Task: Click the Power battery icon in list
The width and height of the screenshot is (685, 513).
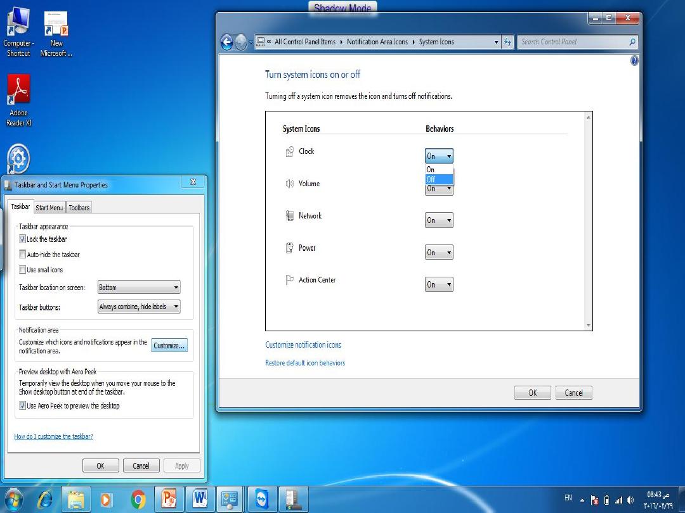Action: pyautogui.click(x=289, y=248)
